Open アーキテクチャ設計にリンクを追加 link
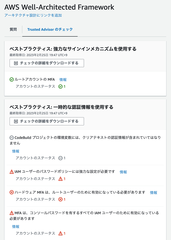The image size is (171, 240). click(x=33, y=15)
